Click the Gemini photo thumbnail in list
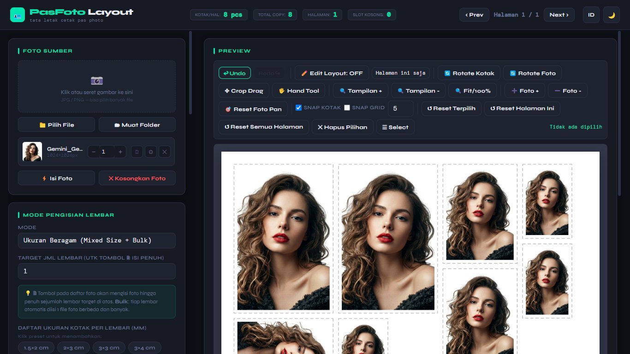Screen dimensions: 630x354 click(x=32, y=152)
